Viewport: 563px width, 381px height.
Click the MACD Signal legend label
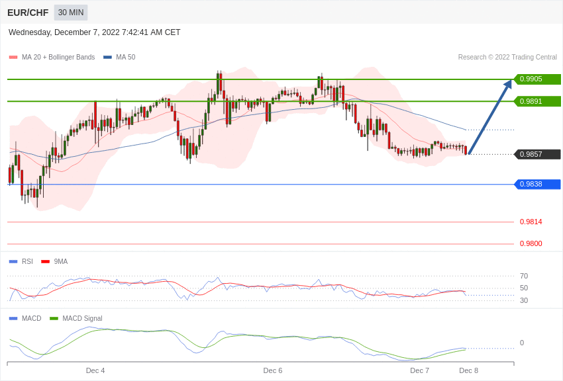82,318
